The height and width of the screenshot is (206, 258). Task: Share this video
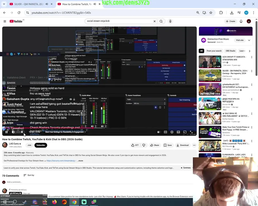point(155,145)
